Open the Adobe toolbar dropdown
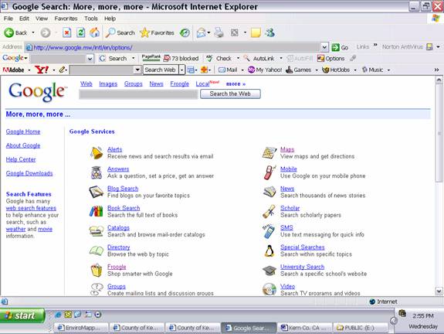This screenshot has height=334, width=444. tap(29, 70)
